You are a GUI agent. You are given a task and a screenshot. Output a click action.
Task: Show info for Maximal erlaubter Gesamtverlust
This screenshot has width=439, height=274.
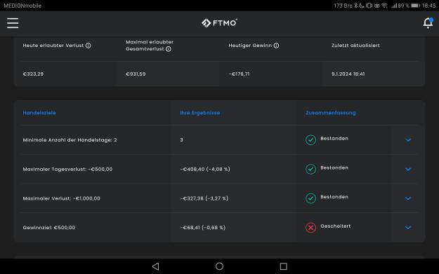tap(169, 49)
